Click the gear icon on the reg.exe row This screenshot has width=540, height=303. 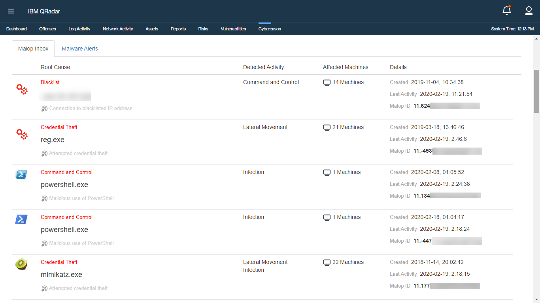tap(22, 135)
